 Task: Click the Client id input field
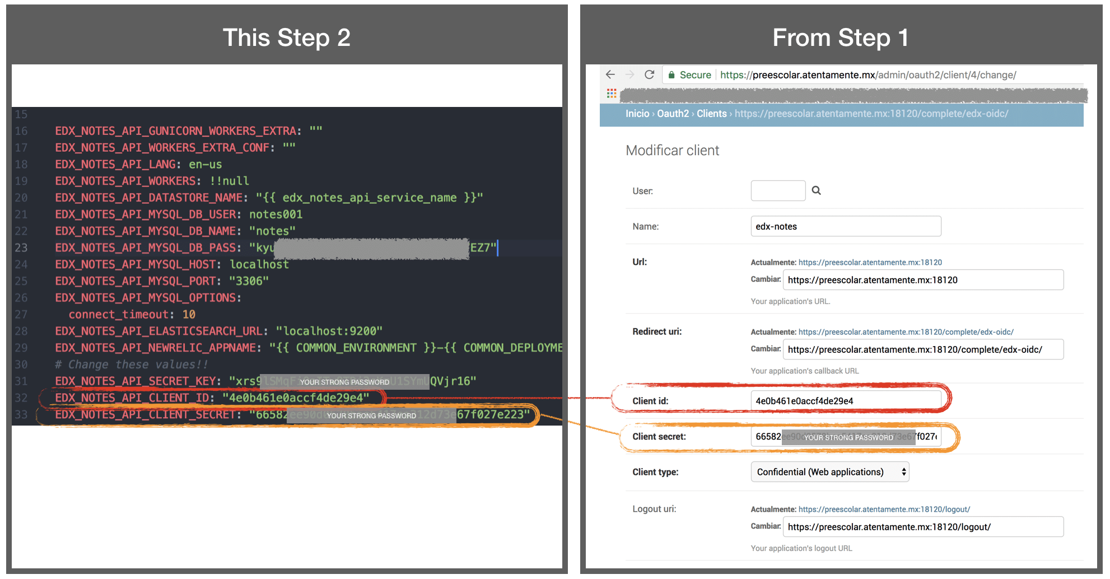(x=846, y=401)
